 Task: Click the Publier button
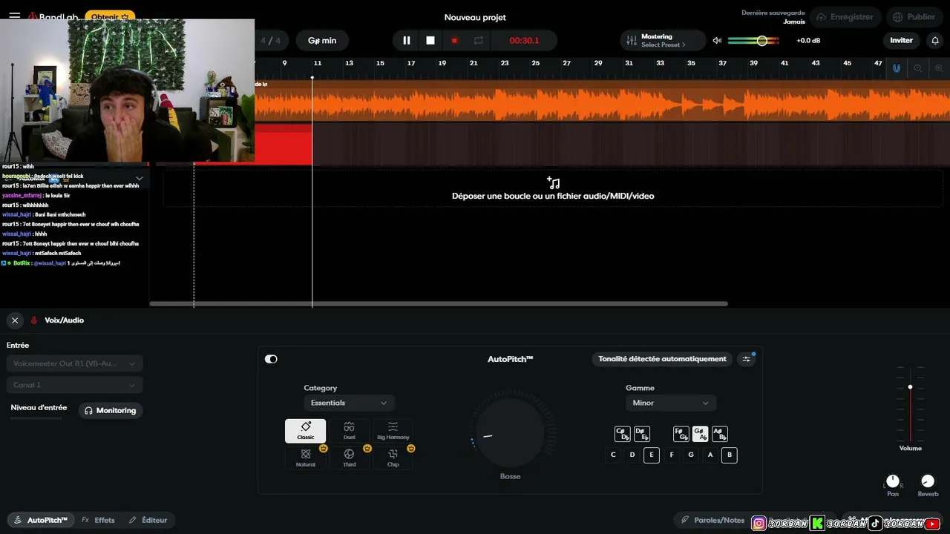(914, 17)
